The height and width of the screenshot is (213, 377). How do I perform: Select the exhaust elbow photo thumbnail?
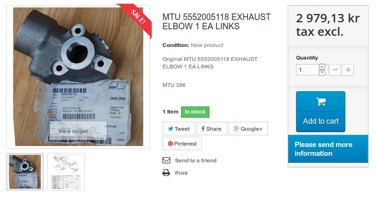(25, 172)
